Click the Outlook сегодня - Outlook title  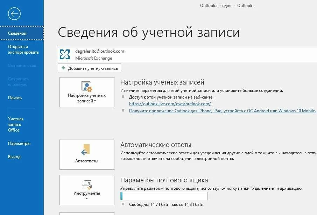(226, 6)
